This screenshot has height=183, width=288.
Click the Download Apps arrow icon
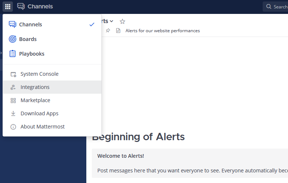(x=13, y=113)
